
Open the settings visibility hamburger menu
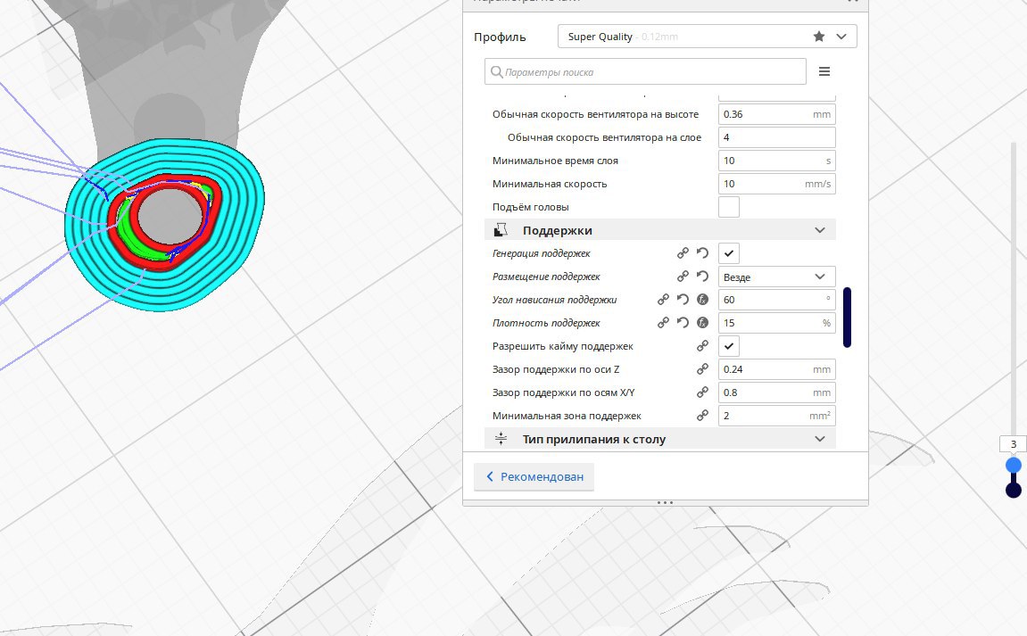(824, 71)
